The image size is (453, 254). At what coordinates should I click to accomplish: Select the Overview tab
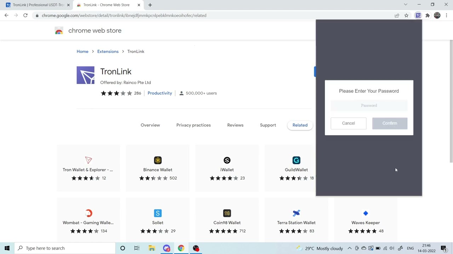coord(150,125)
